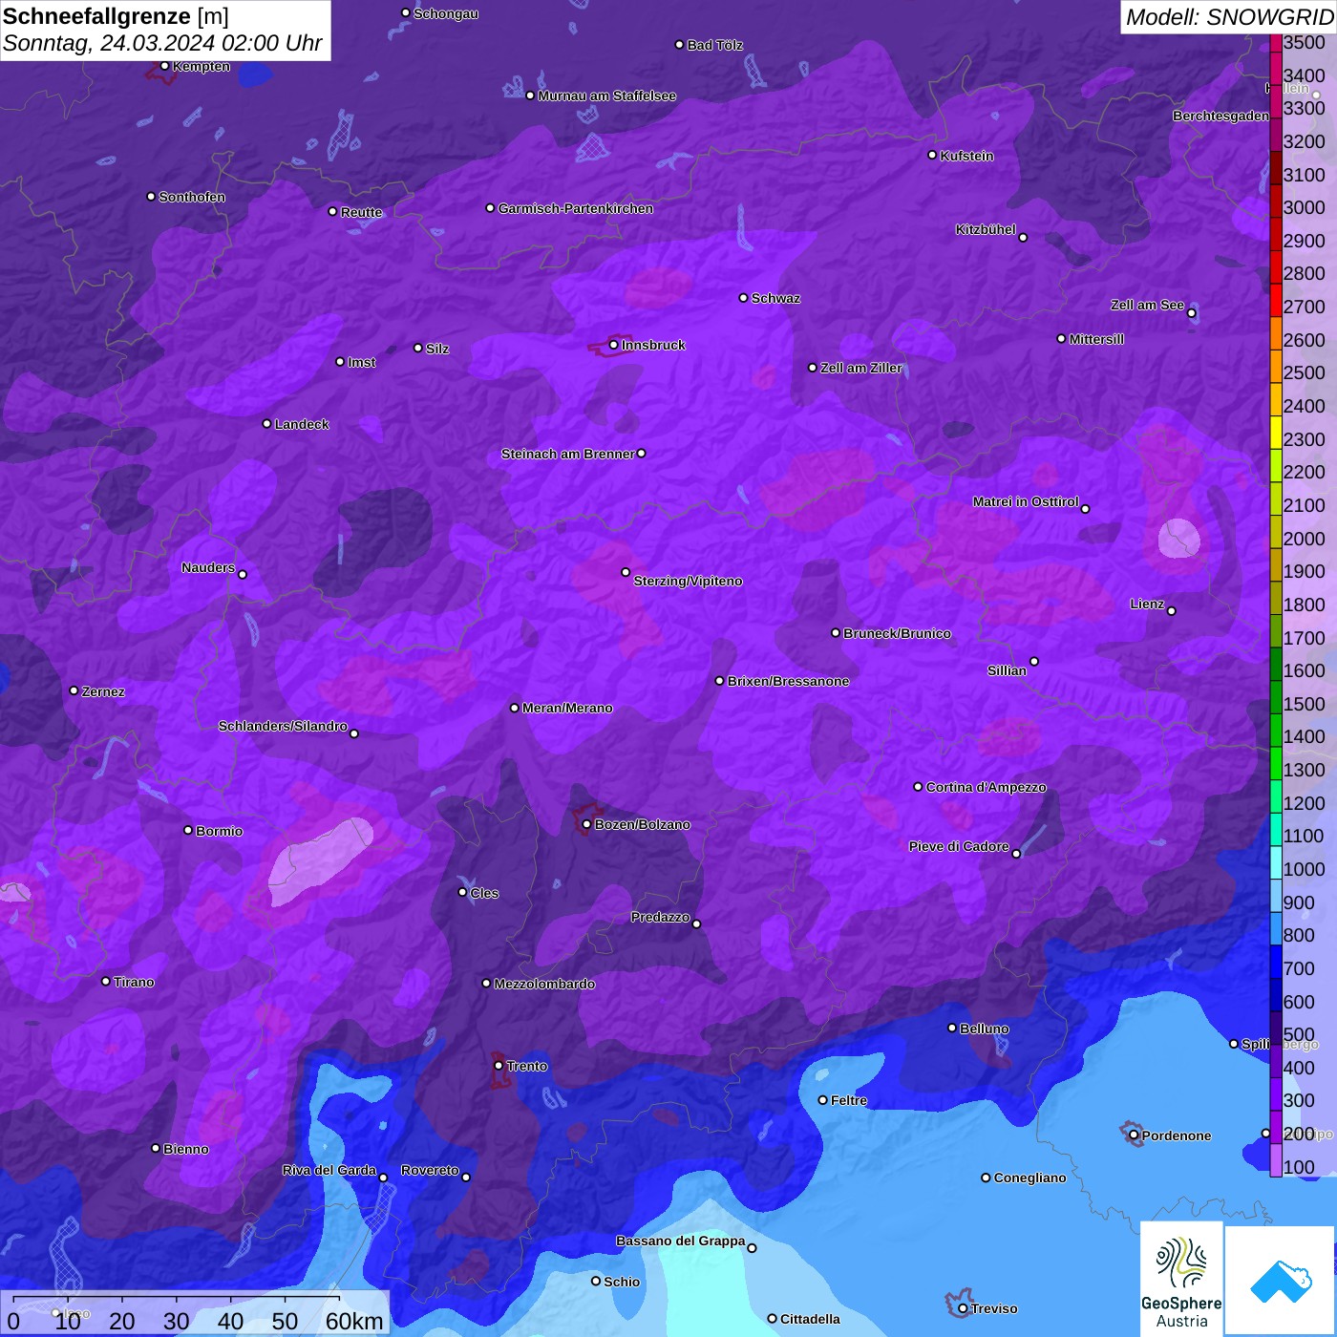This screenshot has height=1337, width=1337.
Task: Click the 'Schlanders/Silandro' map label
Action: [283, 726]
